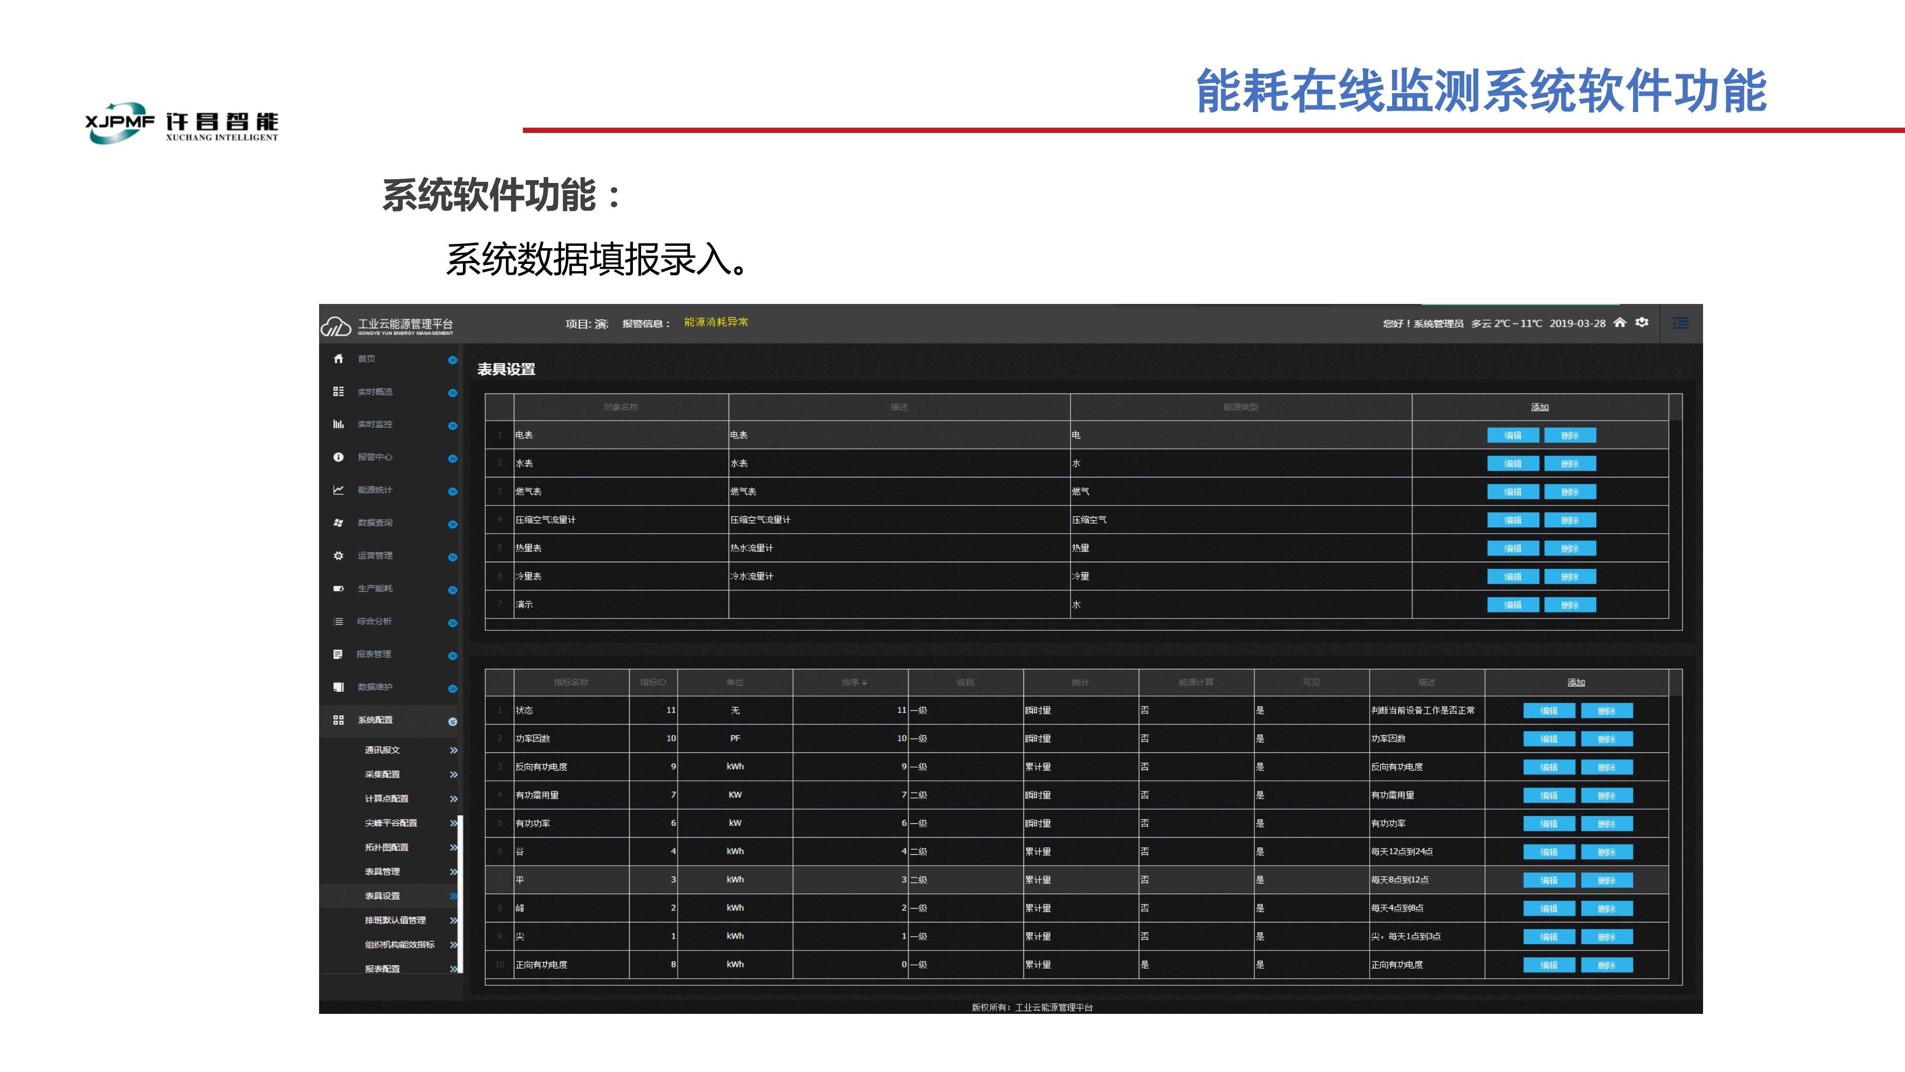This screenshot has height=1072, width=1905.
Task: Click the cloud logo of the platform
Action: [x=336, y=325]
